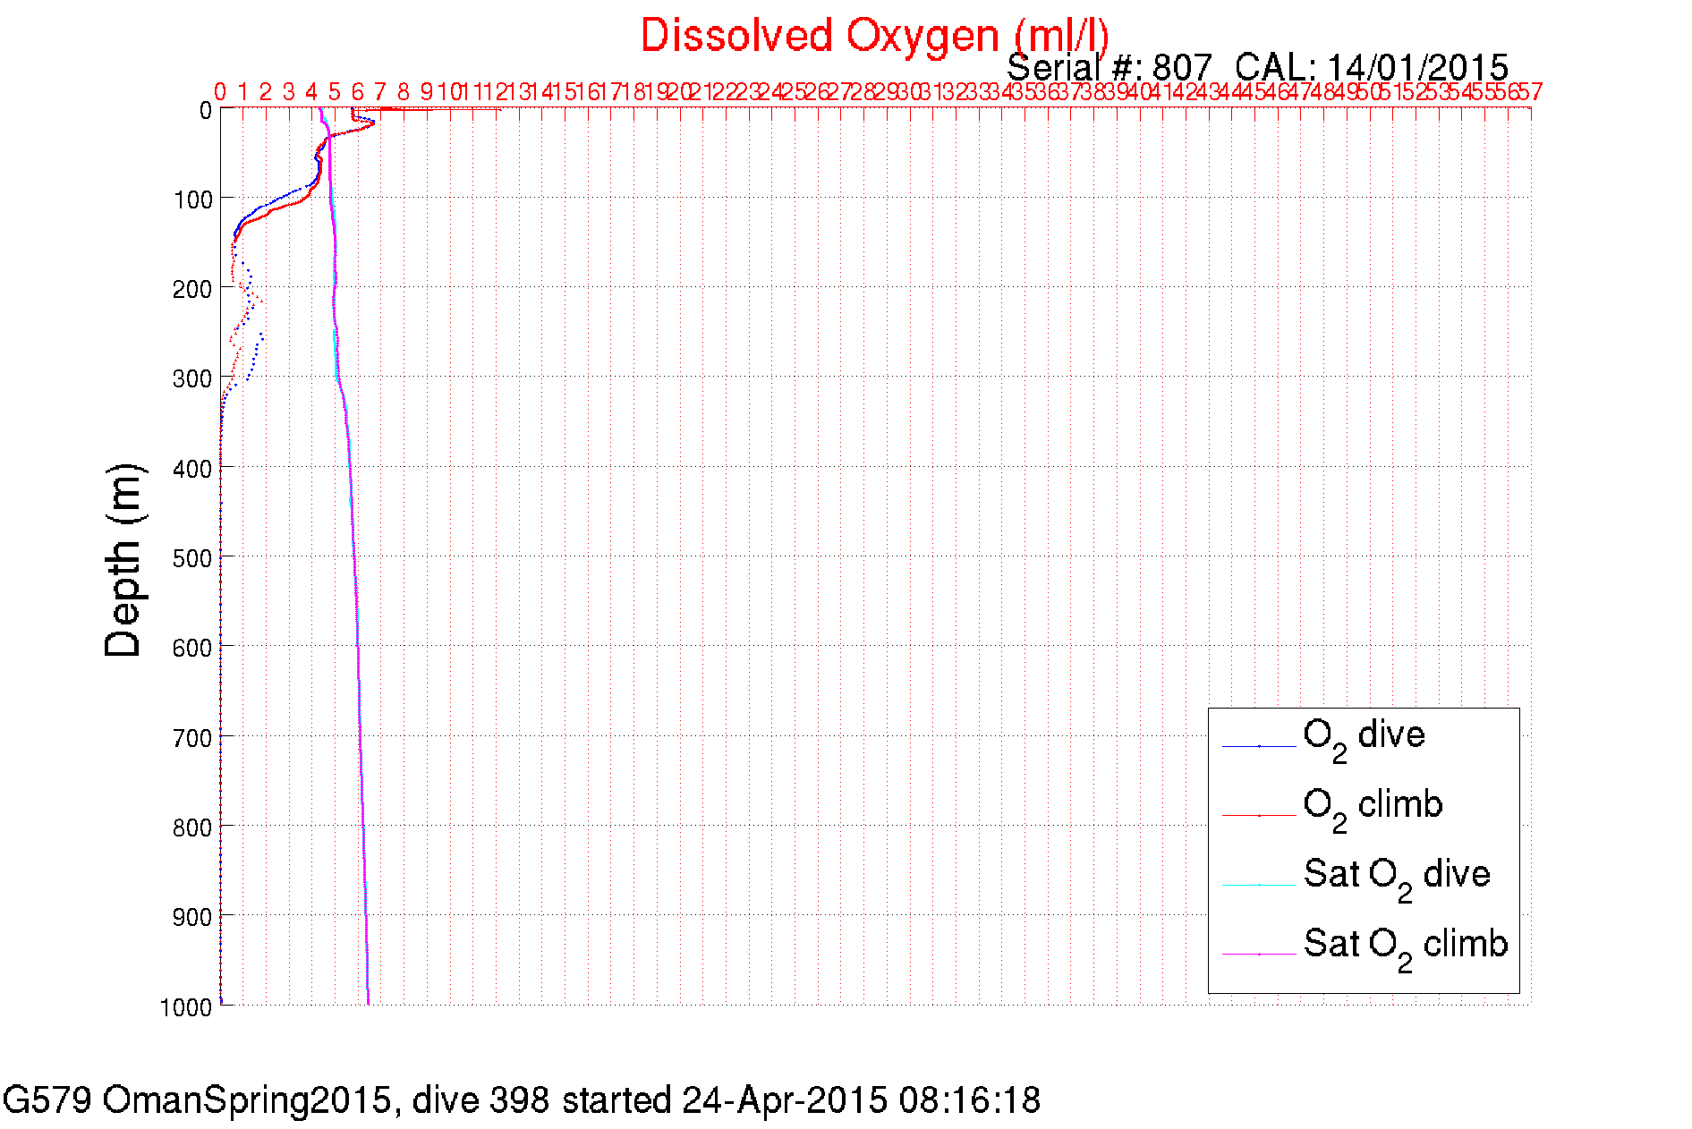This screenshot has width=1692, height=1129.
Task: Click the red oxygen axis tick "6"
Action: pyautogui.click(x=358, y=92)
